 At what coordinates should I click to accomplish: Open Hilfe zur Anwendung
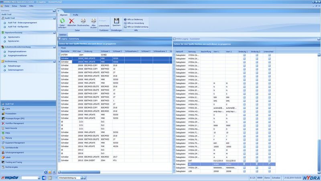tap(134, 23)
